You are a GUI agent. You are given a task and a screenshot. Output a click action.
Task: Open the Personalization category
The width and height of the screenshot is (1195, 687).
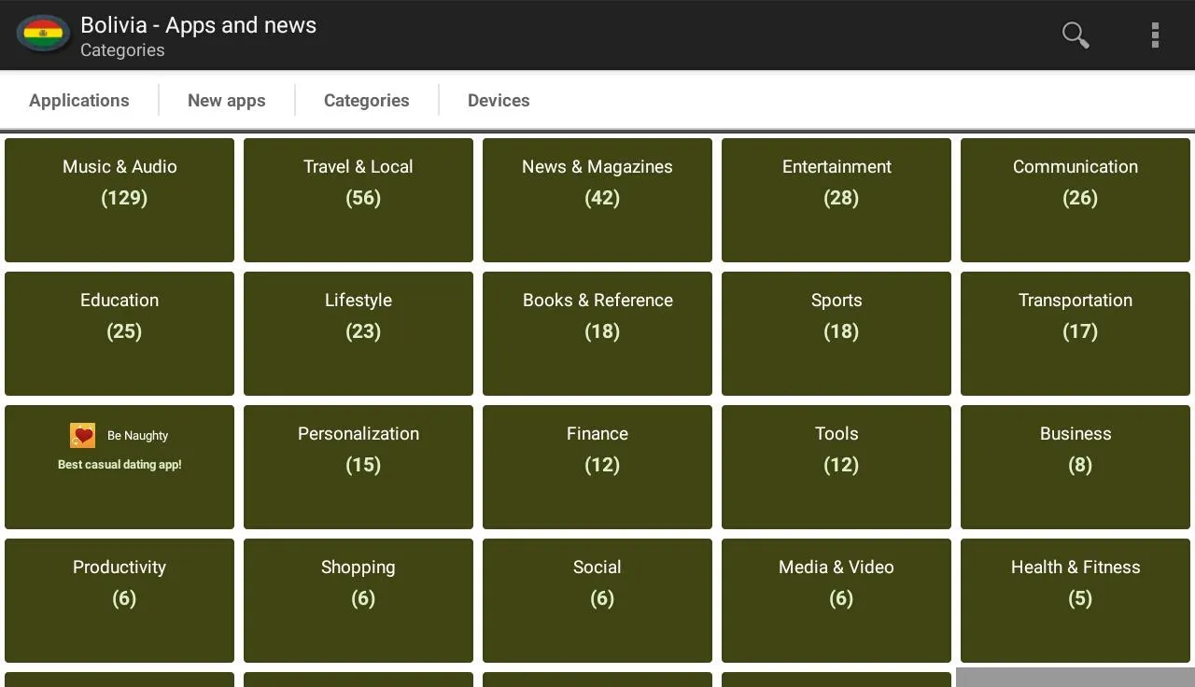coord(358,467)
